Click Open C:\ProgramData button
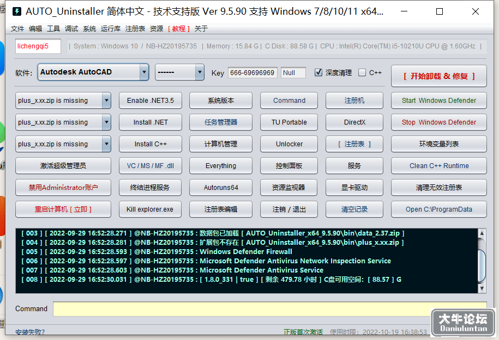 [x=439, y=209]
